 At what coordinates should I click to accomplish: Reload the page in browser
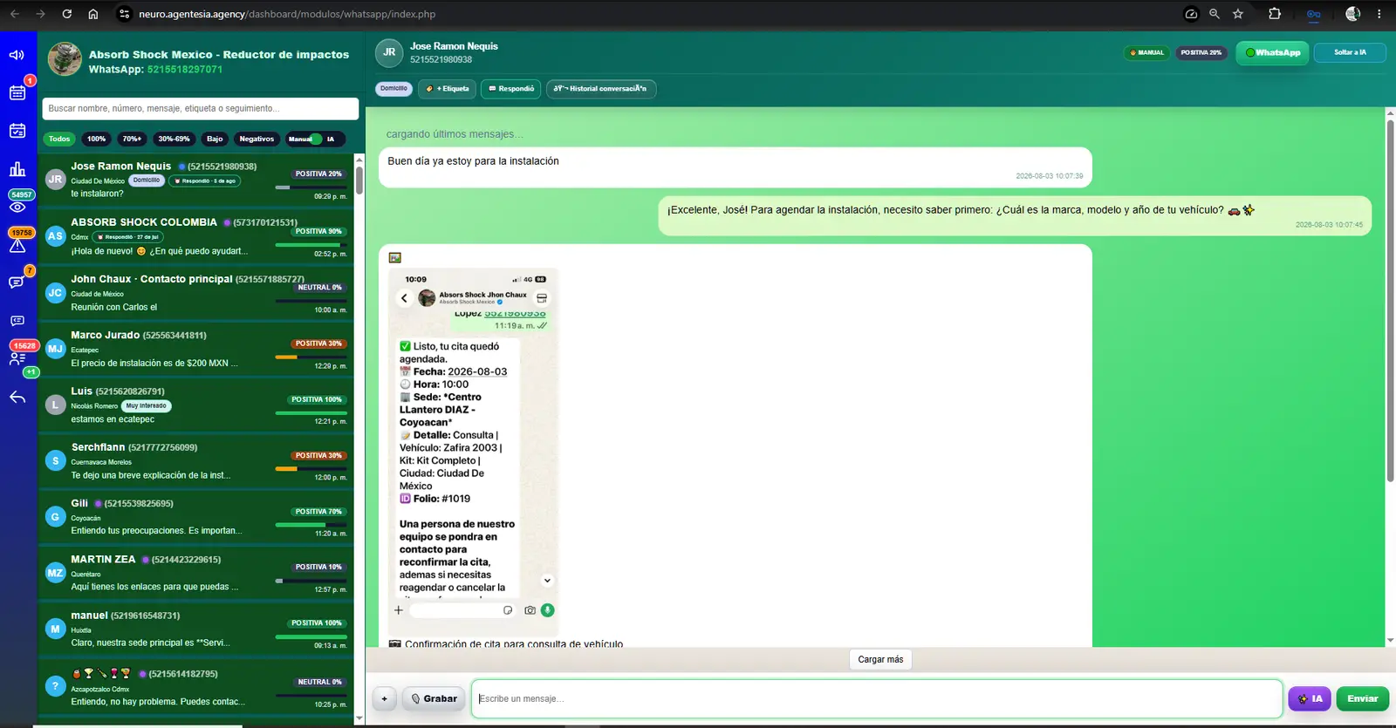tap(67, 14)
